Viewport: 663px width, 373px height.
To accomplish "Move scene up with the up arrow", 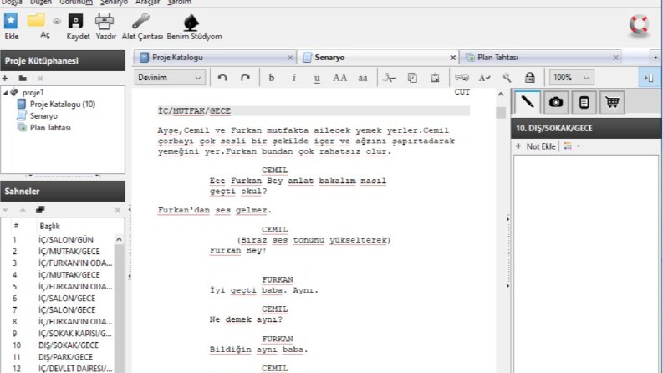I will coord(23,210).
